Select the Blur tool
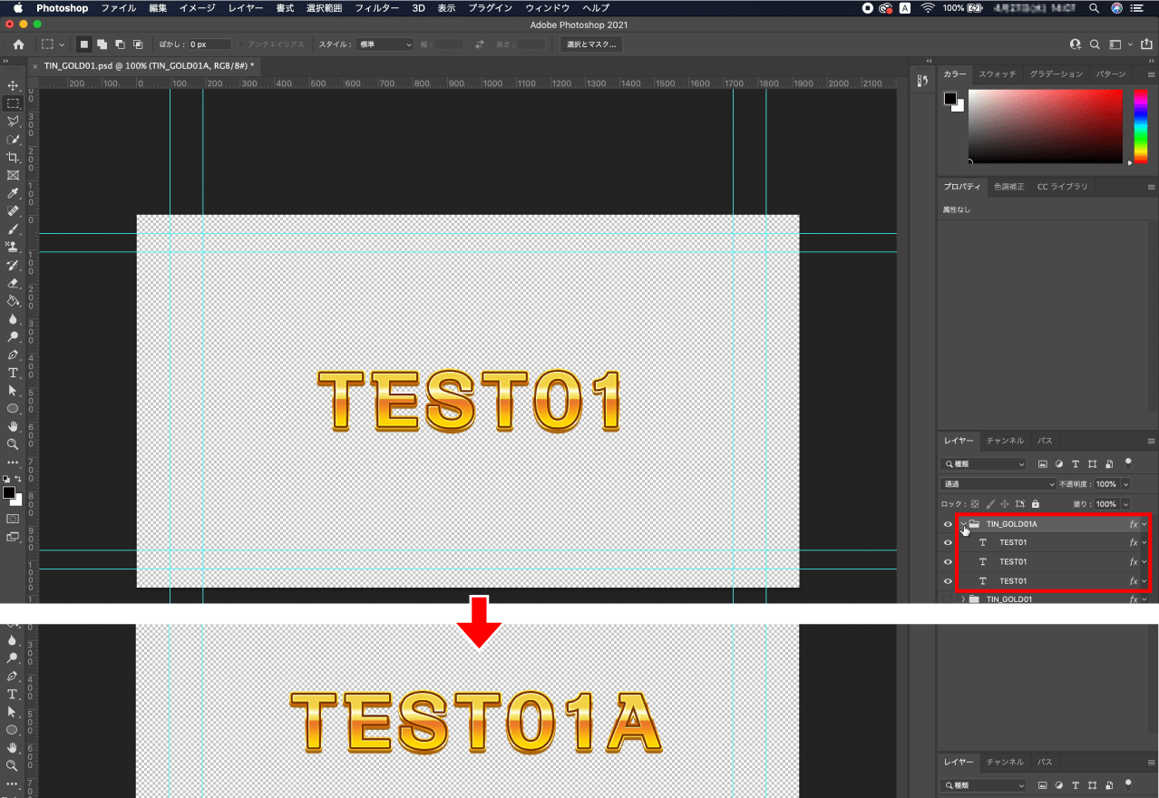The width and height of the screenshot is (1159, 798). tap(13, 319)
